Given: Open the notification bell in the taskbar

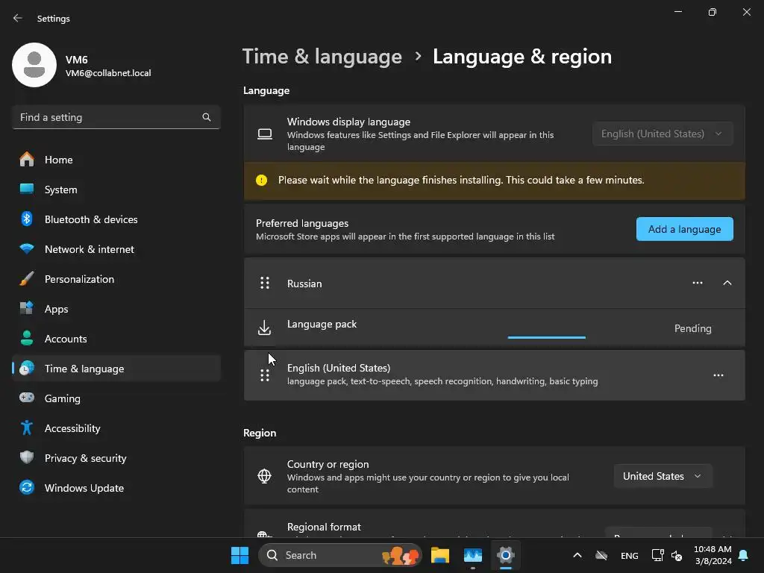Looking at the screenshot, I should click(x=744, y=555).
